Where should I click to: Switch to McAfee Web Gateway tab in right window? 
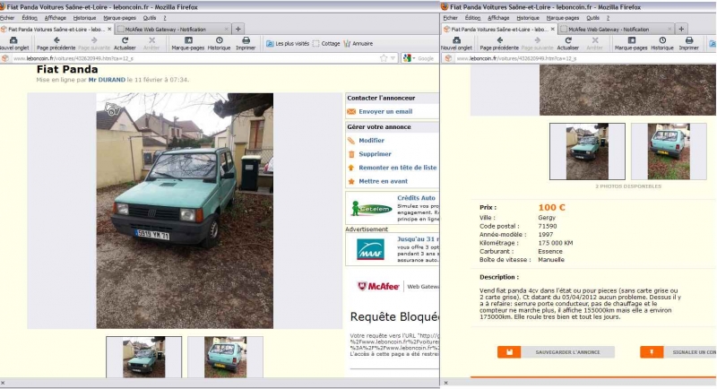[x=615, y=29]
